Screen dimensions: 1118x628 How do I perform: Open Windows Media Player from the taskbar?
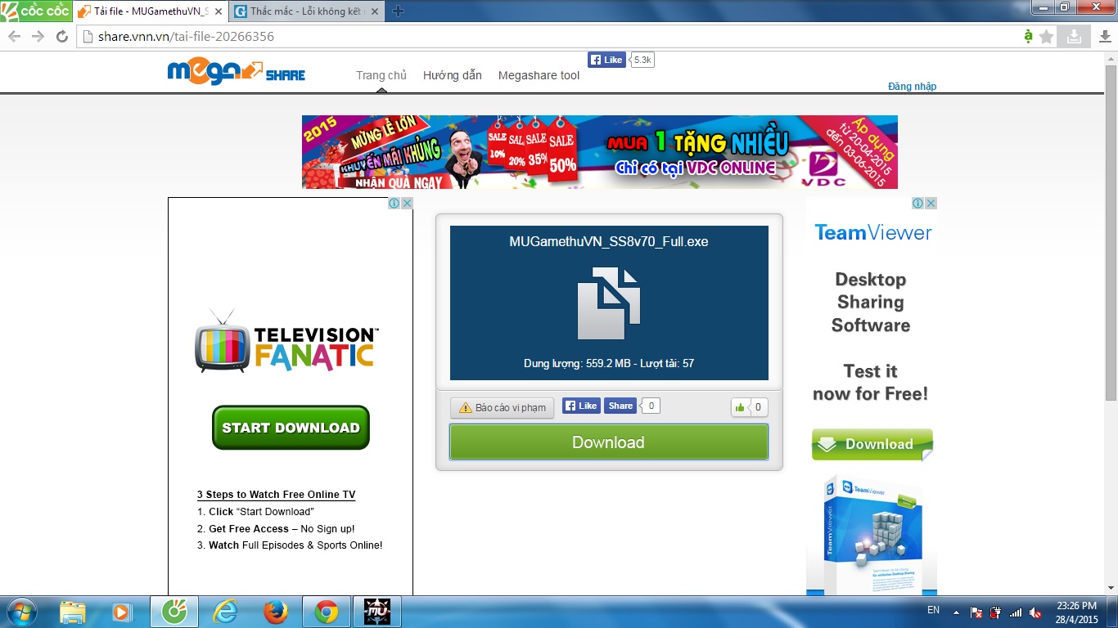(121, 612)
